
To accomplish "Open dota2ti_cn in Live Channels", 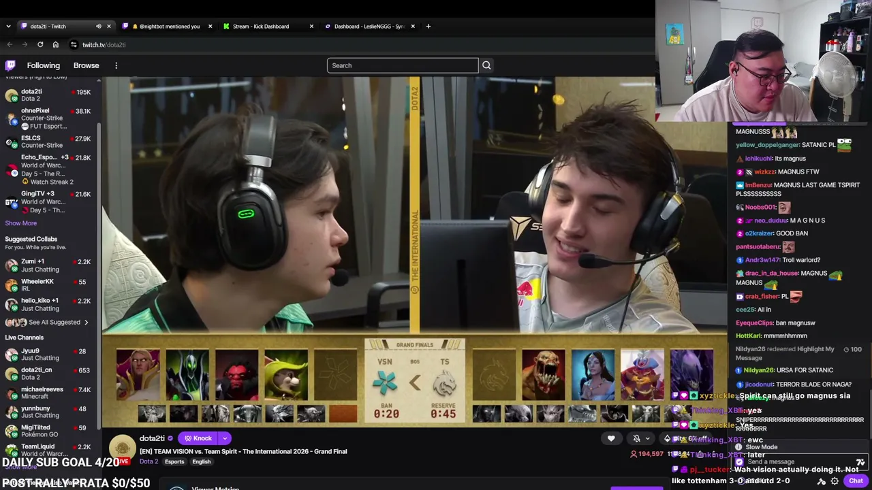I will tap(49, 374).
